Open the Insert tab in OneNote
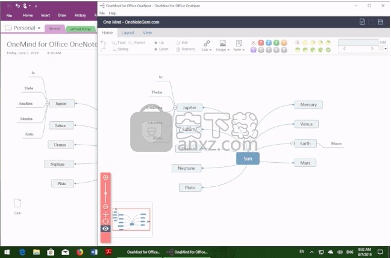This screenshot has height=258, width=391. (45, 15)
